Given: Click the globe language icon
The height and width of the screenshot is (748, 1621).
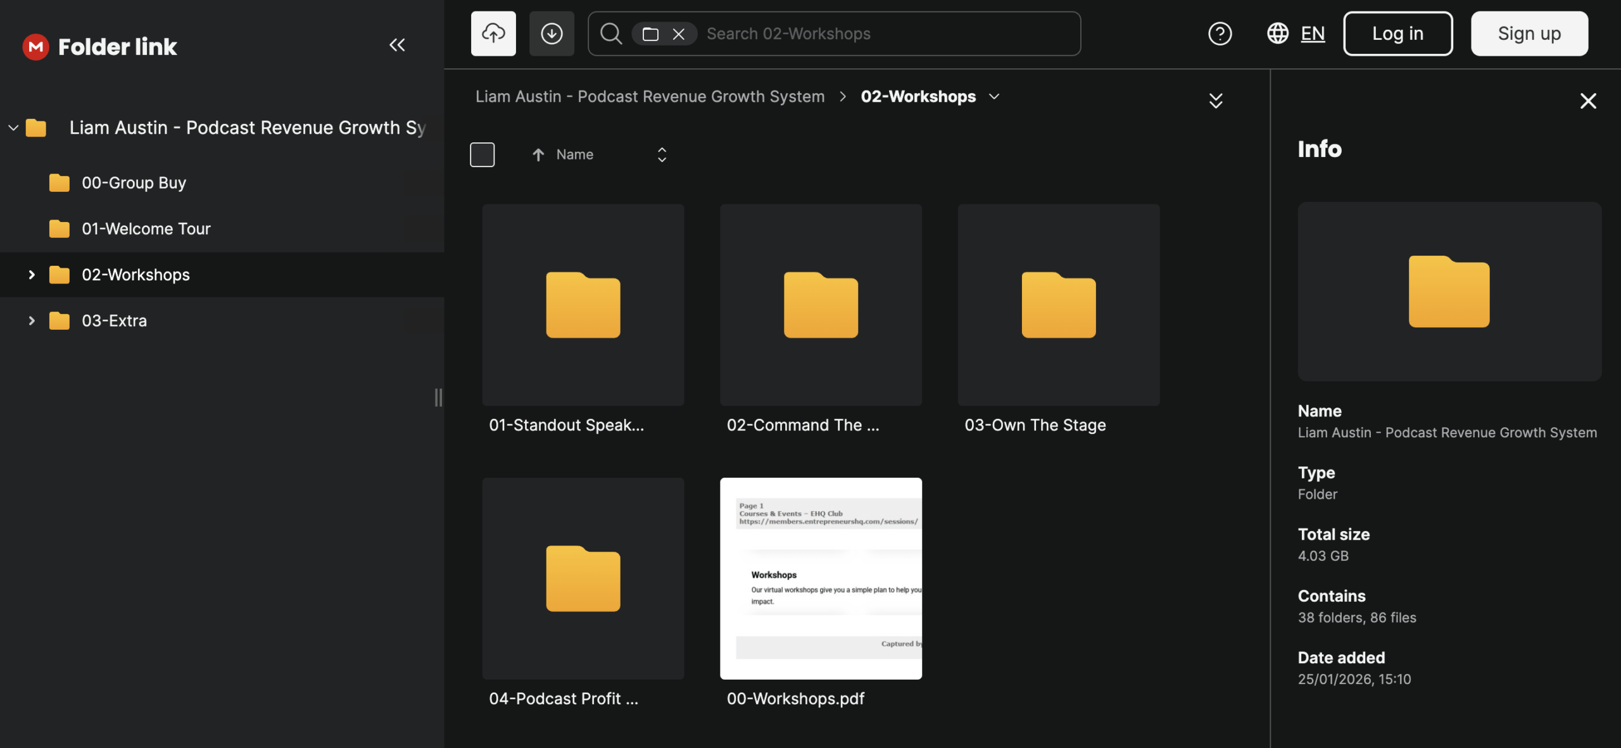Looking at the screenshot, I should click(x=1277, y=34).
